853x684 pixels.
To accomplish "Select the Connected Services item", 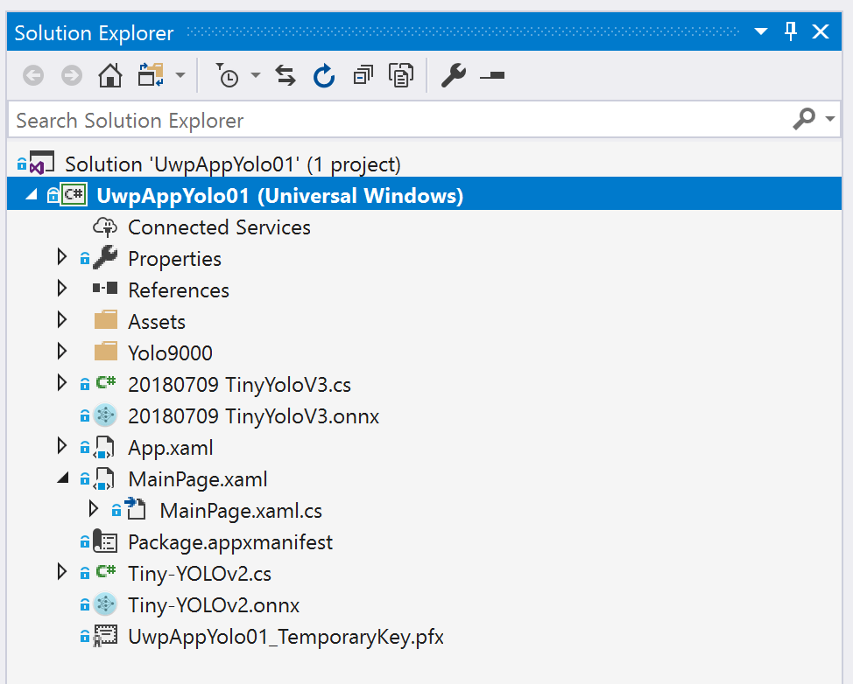I will point(219,227).
